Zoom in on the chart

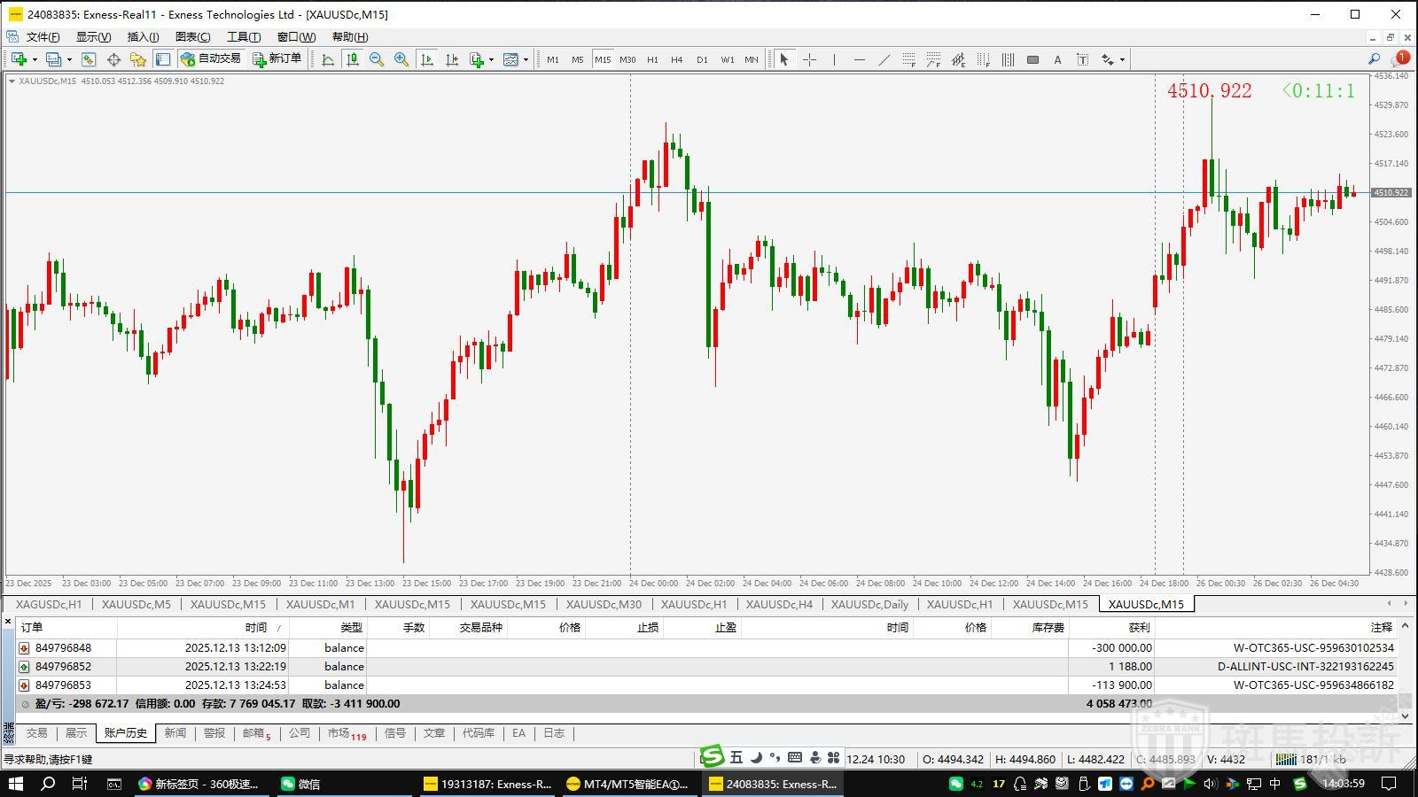coord(401,59)
